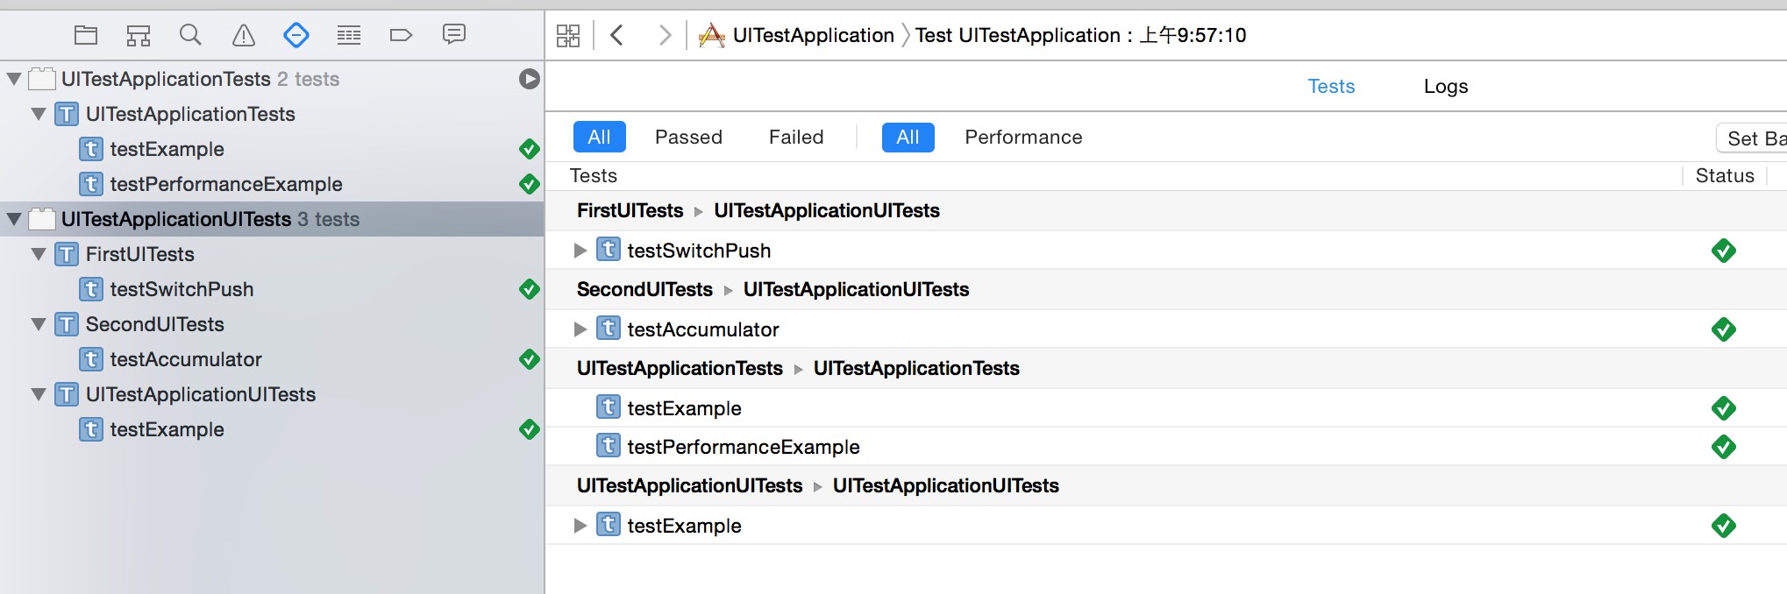Go back with the left arrow button

click(x=617, y=35)
